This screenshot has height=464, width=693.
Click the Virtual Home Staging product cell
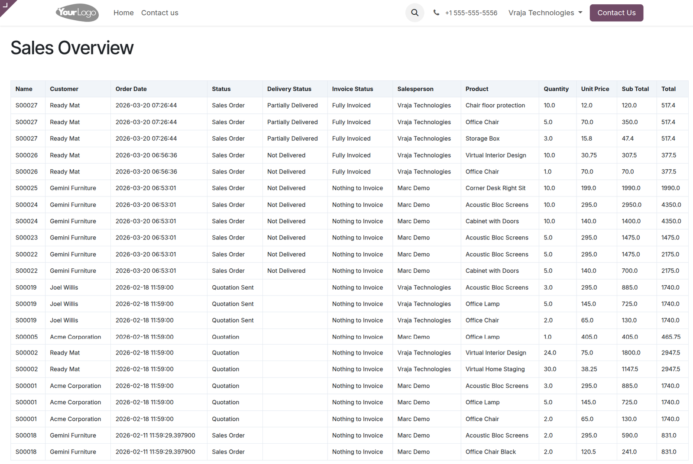495,369
